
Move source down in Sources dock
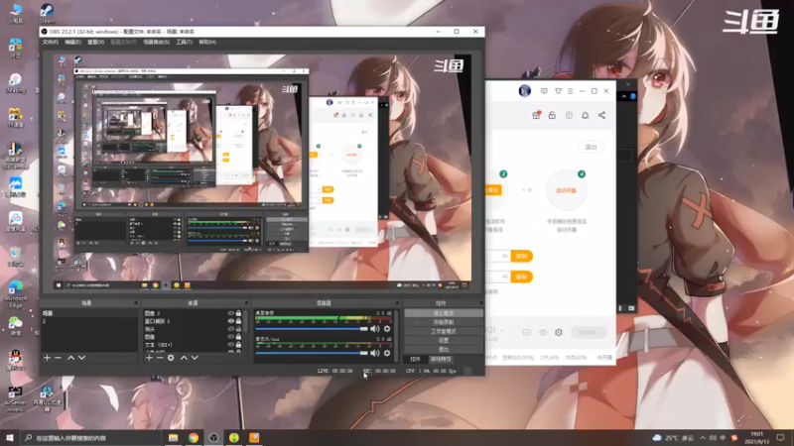pyautogui.click(x=195, y=358)
